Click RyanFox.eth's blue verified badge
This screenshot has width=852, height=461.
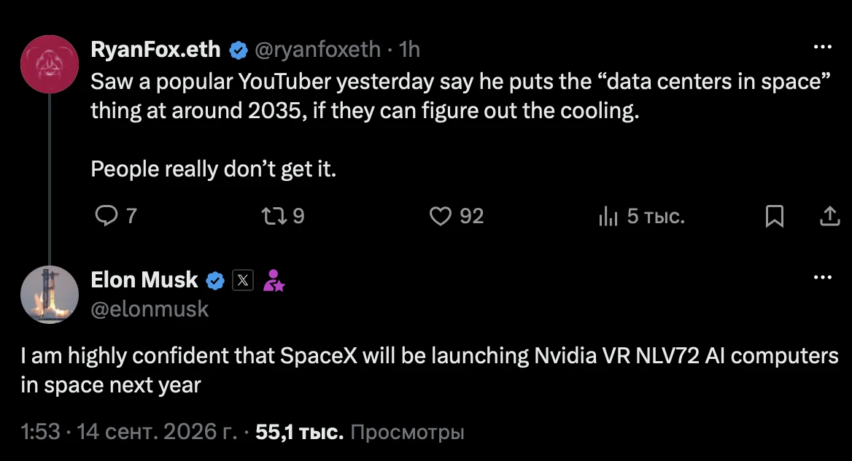[238, 50]
